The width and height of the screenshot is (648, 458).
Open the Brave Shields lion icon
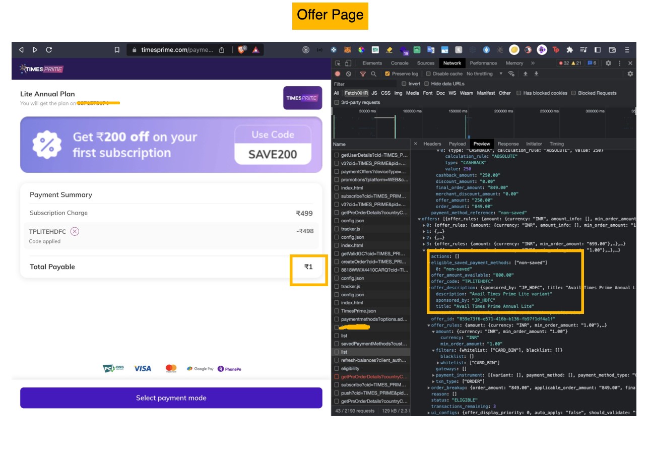[x=242, y=49]
